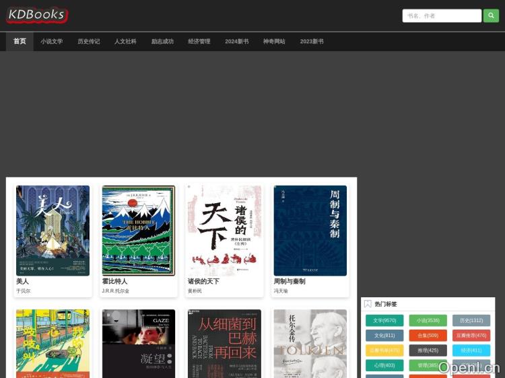Open the 2024新书 section

point(236,42)
